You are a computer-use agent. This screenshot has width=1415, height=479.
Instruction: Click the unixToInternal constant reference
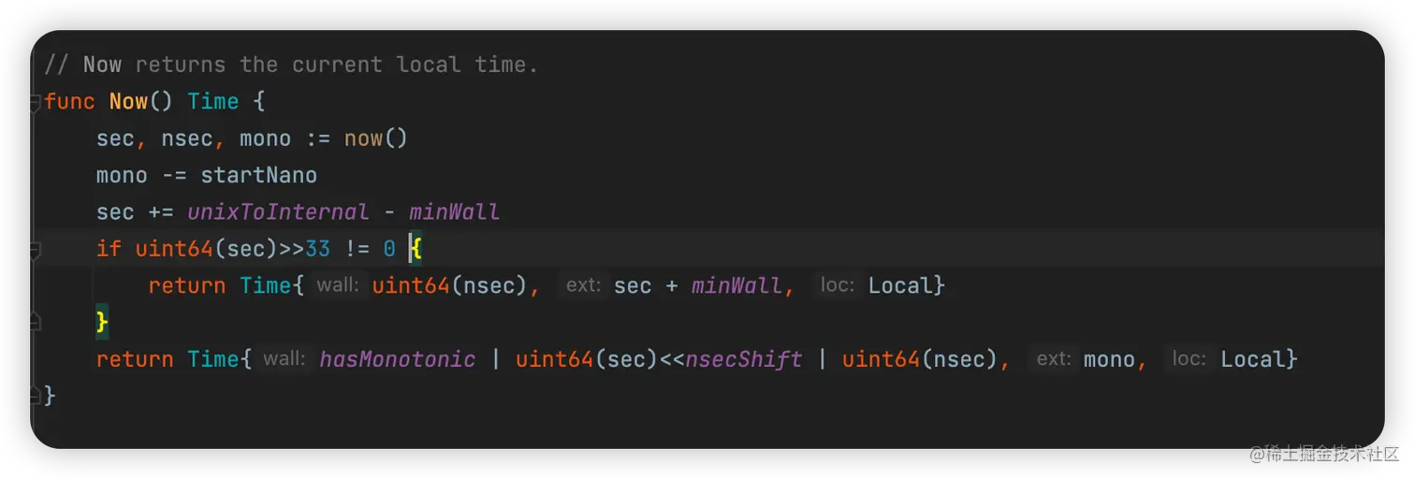tap(278, 212)
